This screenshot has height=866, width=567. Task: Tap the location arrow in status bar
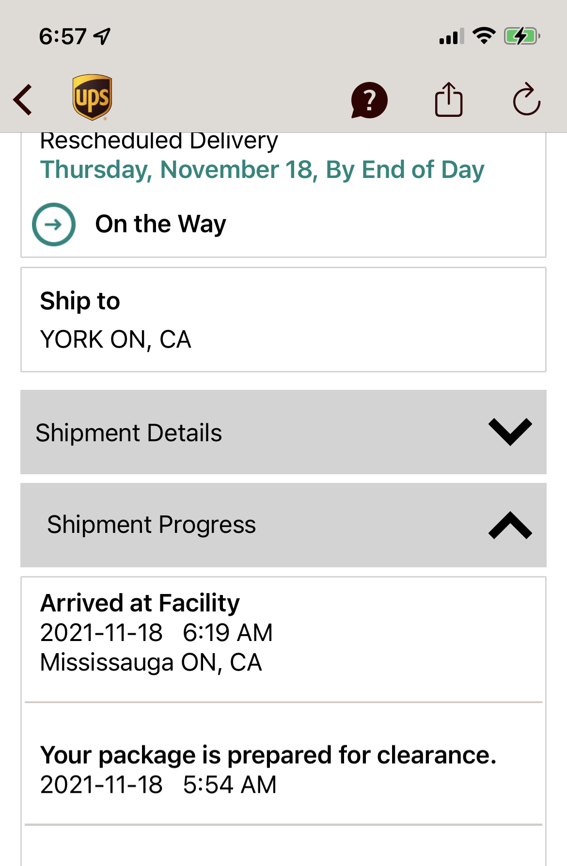point(102,36)
